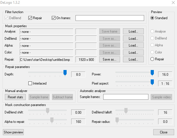Click Load button for Repair mask
Screen dimensions: 177x138
(x=133, y=59)
